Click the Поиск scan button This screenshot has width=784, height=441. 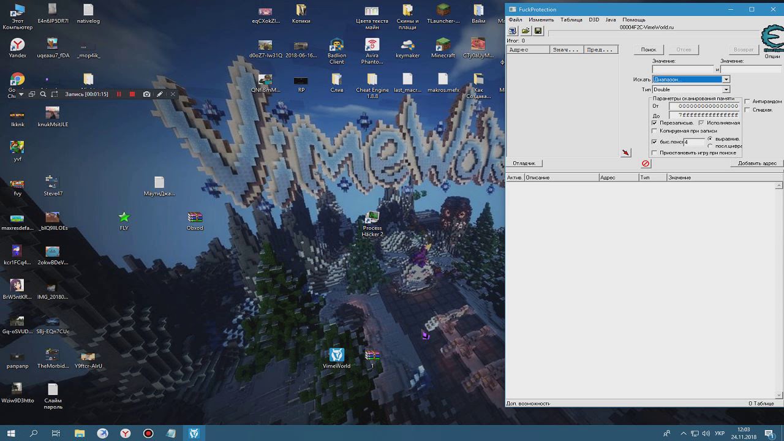649,50
